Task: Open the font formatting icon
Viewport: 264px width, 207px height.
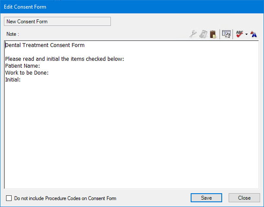Action: pyautogui.click(x=254, y=34)
